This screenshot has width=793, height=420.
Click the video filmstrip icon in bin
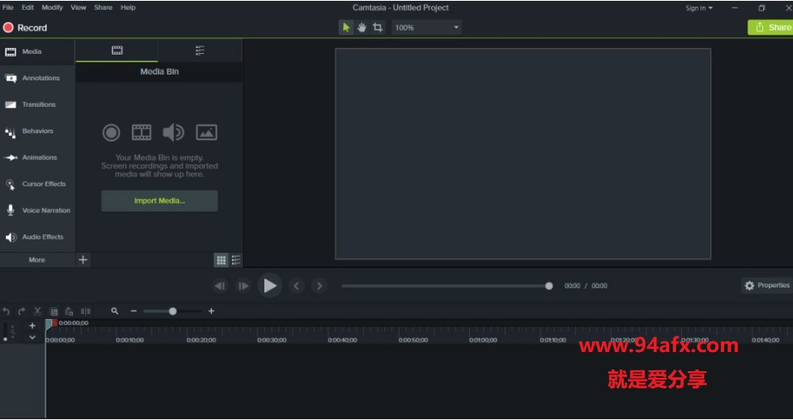pyautogui.click(x=142, y=133)
